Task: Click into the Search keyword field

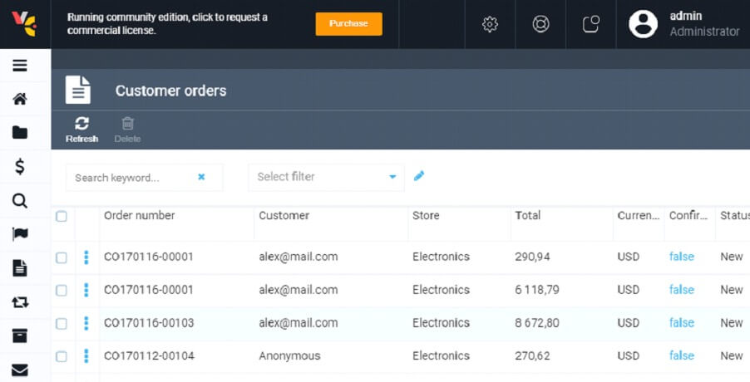Action: coord(133,178)
